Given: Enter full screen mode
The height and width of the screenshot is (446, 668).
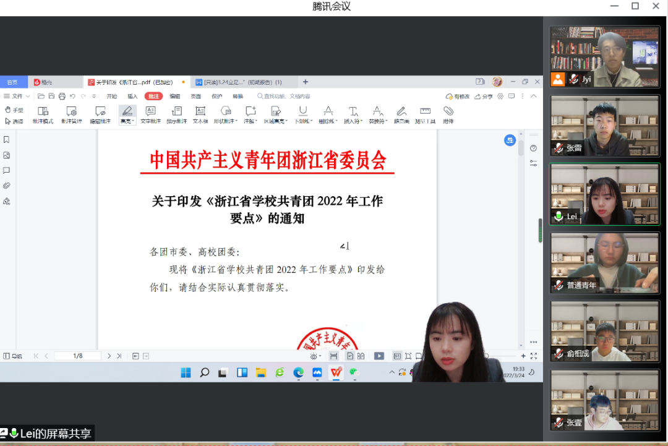Looking at the screenshot, I should 534,356.
